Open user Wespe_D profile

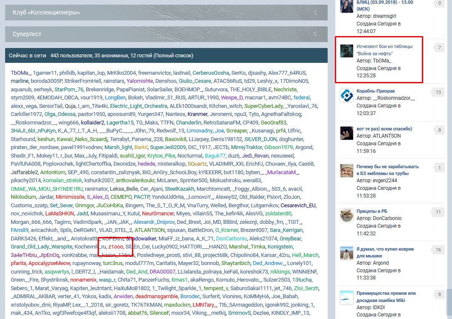click(232, 98)
